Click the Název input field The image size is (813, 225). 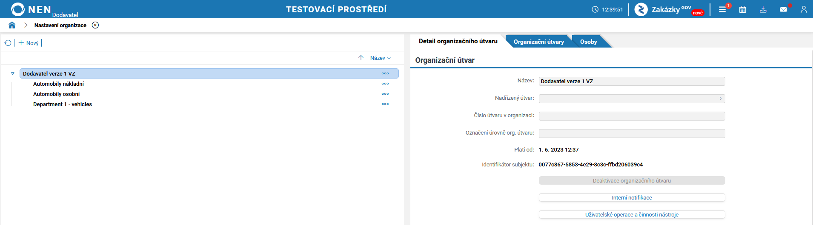point(632,81)
